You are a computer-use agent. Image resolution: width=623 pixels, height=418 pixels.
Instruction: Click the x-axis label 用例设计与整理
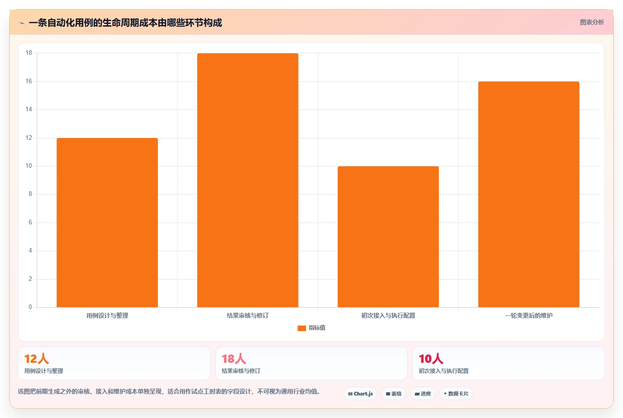(107, 315)
